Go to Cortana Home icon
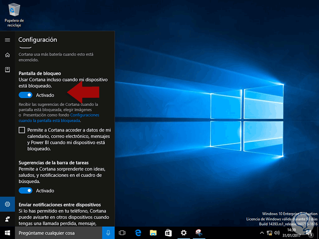The image size is (319, 239). [x=7, y=55]
